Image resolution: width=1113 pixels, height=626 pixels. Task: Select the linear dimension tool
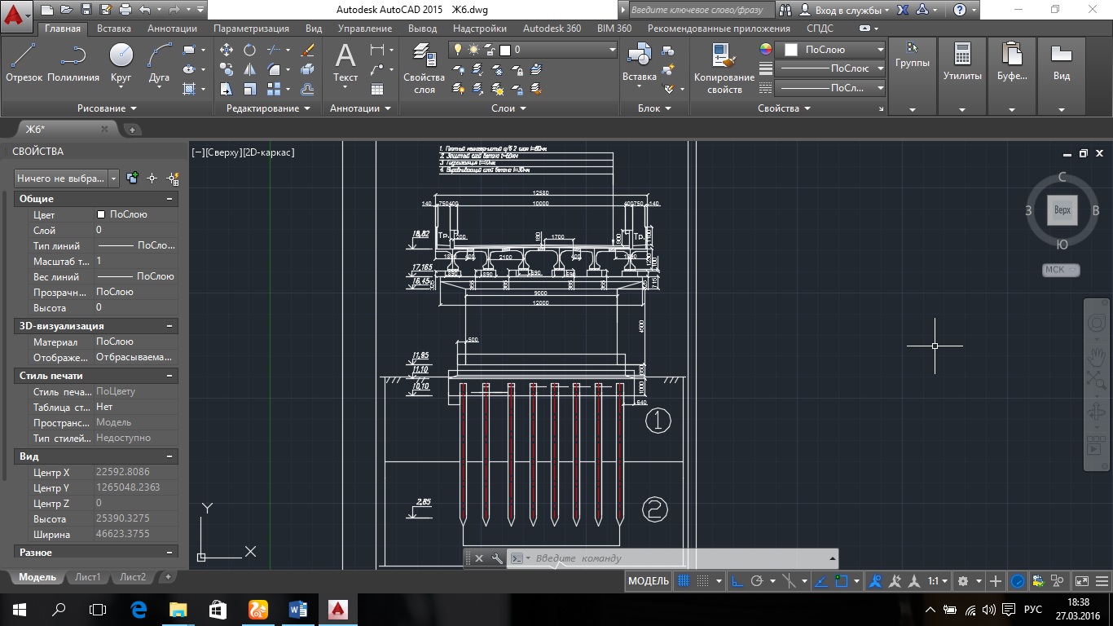pos(376,50)
